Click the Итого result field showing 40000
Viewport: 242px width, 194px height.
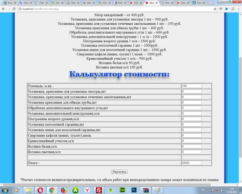coord(191,163)
